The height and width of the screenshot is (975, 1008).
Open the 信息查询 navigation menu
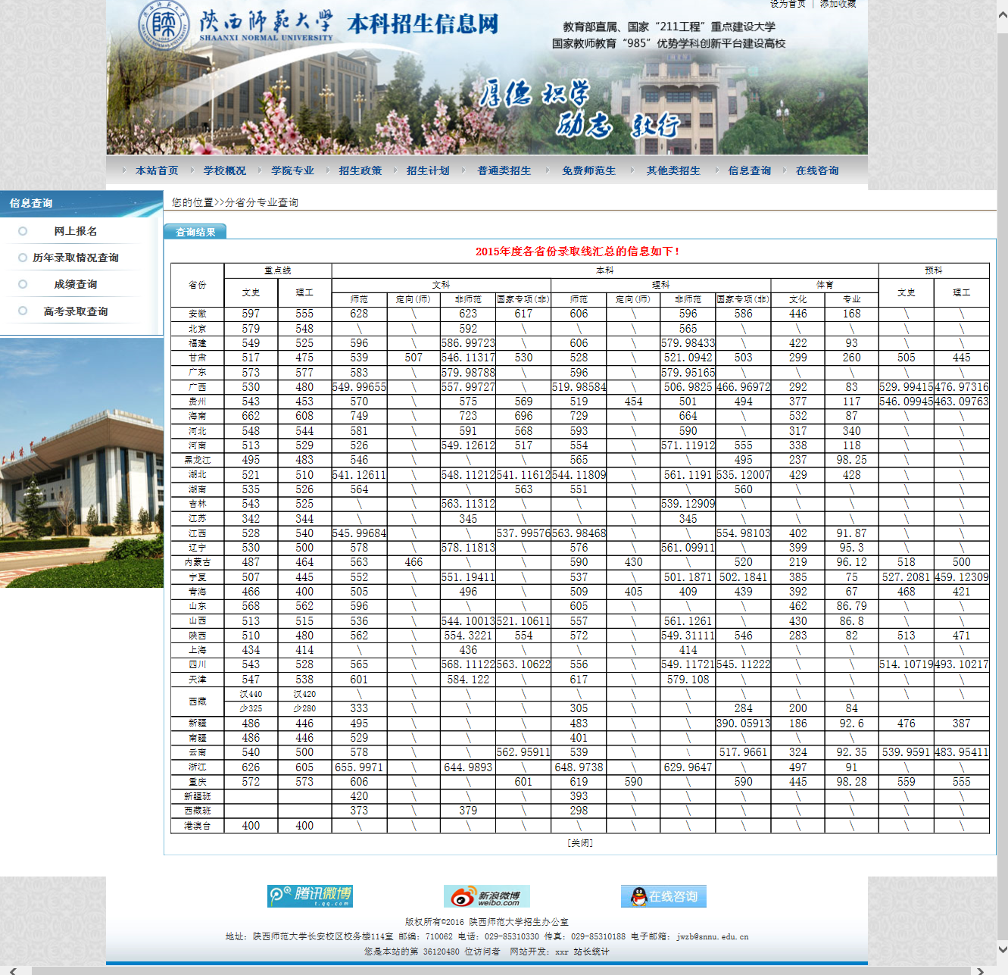(x=749, y=170)
